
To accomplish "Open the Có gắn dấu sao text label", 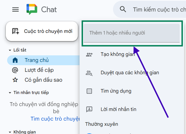I will tap(43, 80).
